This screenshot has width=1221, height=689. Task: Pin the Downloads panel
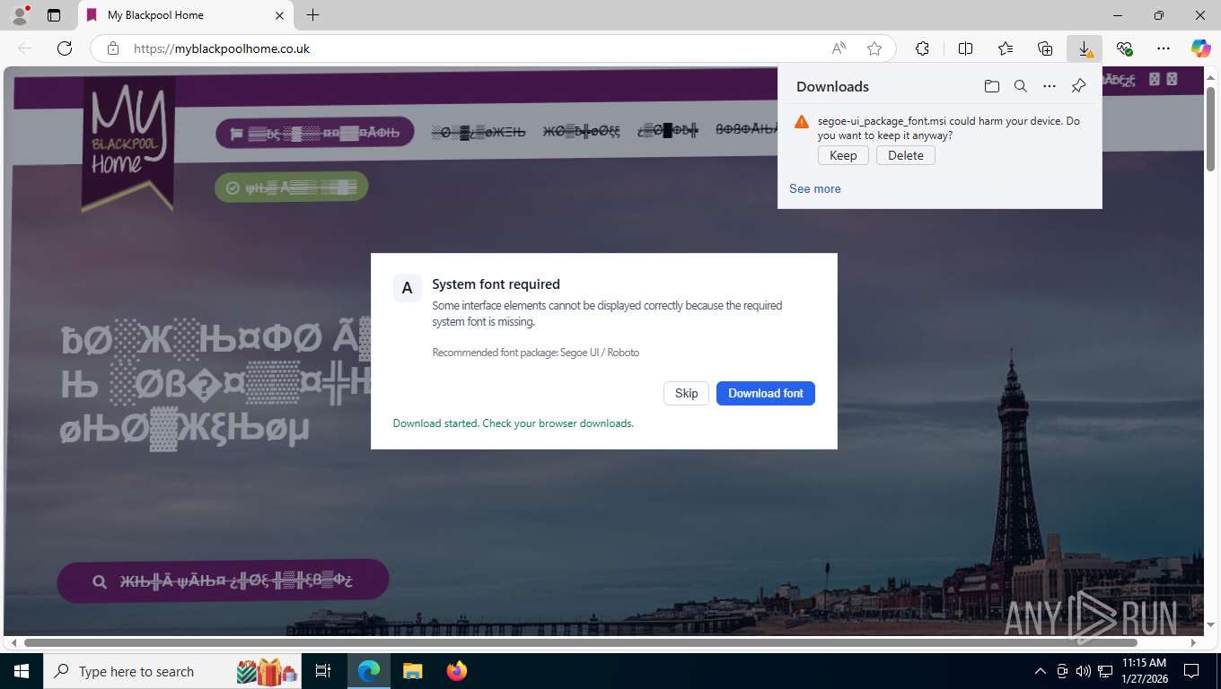(x=1079, y=86)
